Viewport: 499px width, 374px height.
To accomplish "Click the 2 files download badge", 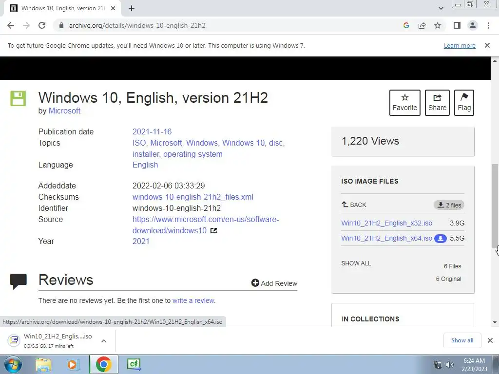I will (449, 205).
